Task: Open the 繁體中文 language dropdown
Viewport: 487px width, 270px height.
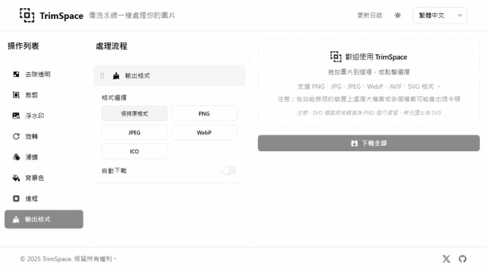Action: [440, 15]
